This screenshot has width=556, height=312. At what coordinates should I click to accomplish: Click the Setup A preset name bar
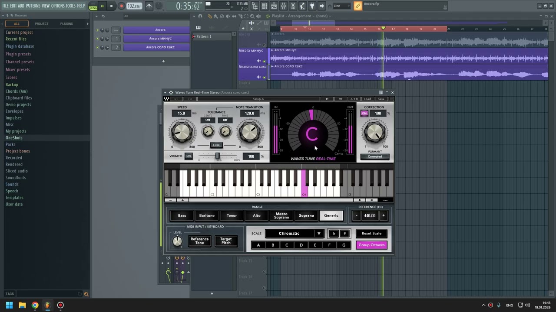point(258,99)
